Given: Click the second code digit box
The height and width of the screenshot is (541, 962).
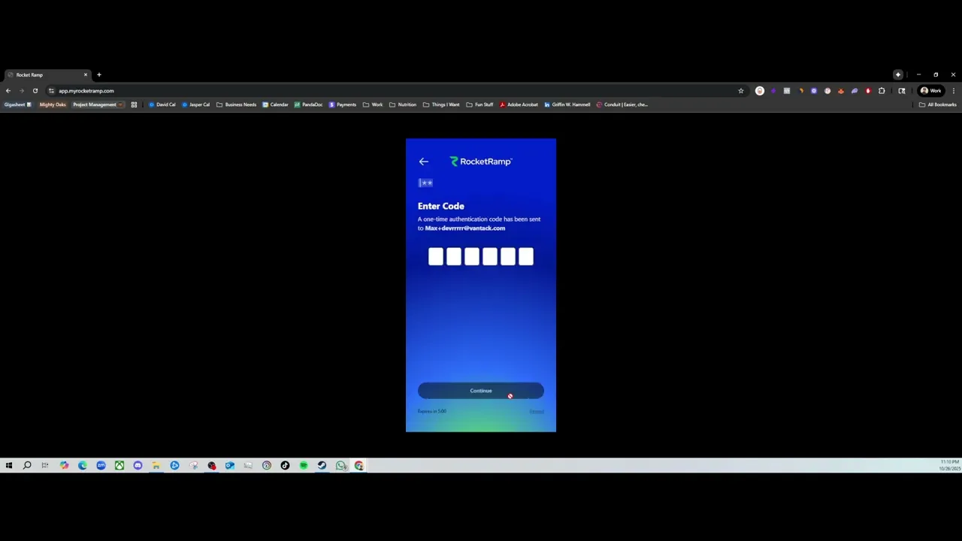Looking at the screenshot, I should [454, 257].
